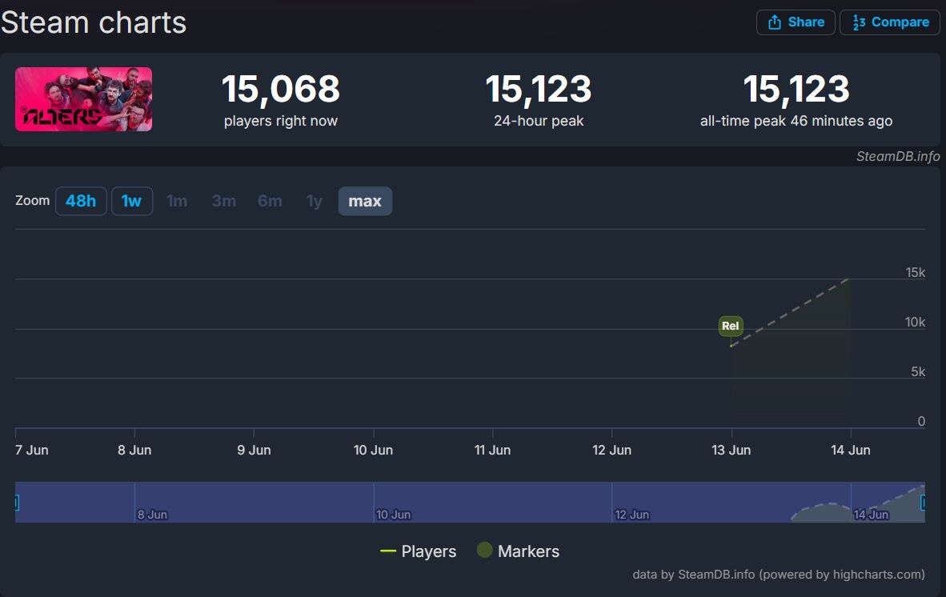Select the max zoom range
The height and width of the screenshot is (597, 946).
(x=365, y=201)
